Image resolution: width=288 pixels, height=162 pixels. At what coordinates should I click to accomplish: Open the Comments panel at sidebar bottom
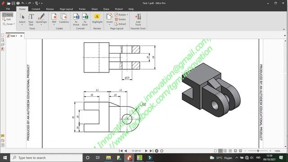(3, 136)
